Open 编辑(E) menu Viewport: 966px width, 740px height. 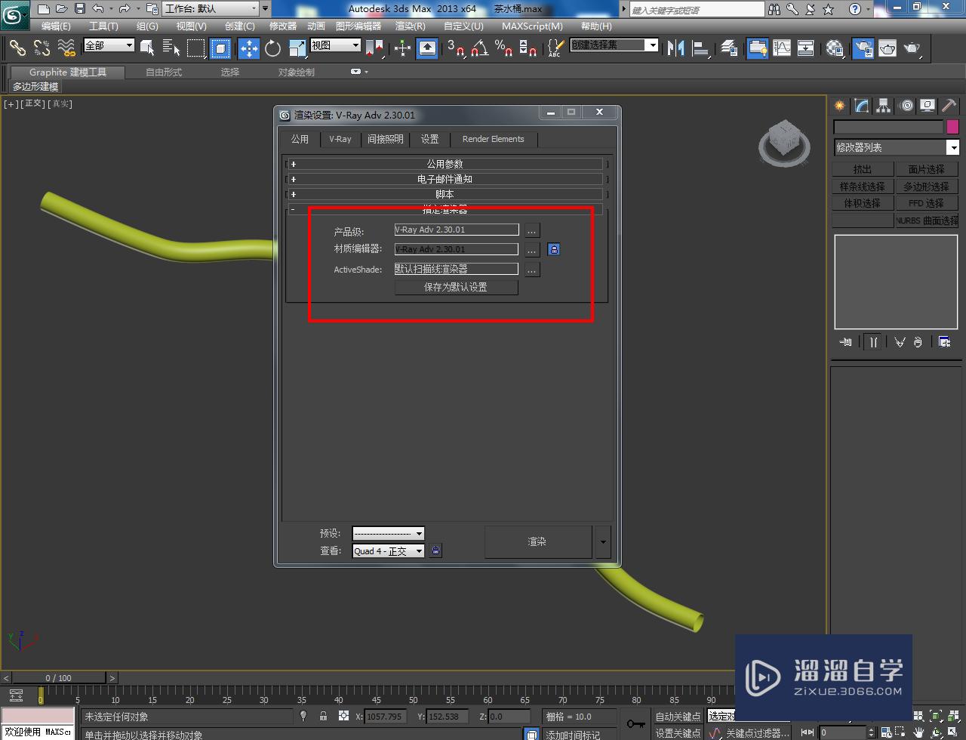point(56,26)
